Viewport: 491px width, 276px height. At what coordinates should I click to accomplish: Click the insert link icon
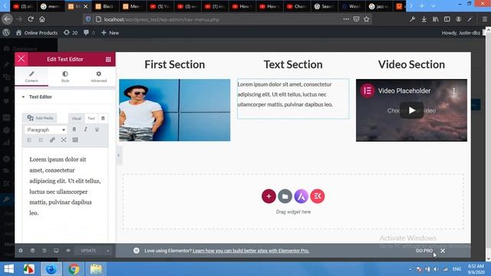[52, 140]
